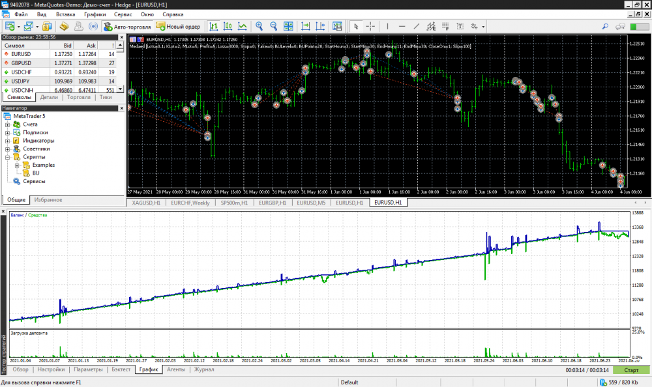Open the Сервис menu
Viewport: 652px width, 387px height.
pyautogui.click(x=123, y=14)
